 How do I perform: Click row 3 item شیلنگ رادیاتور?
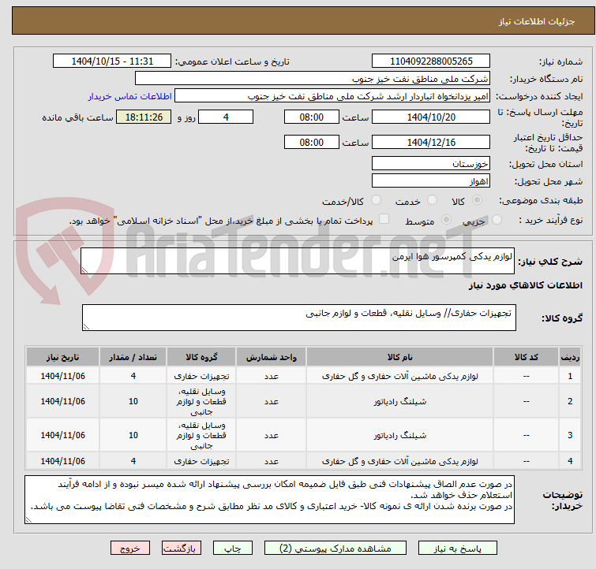coord(400,435)
